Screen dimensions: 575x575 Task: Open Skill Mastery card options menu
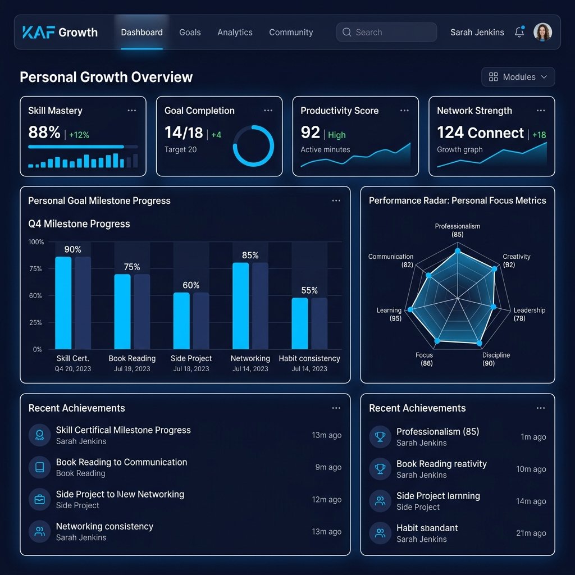click(132, 111)
